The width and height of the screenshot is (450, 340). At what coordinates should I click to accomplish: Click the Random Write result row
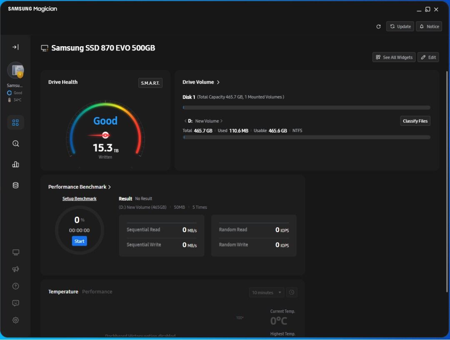pyautogui.click(x=254, y=245)
